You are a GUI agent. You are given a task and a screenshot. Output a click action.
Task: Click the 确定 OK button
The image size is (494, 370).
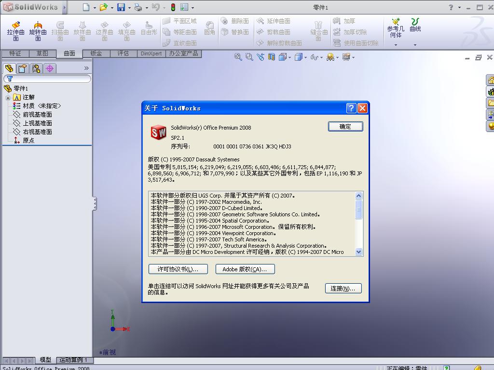pos(345,127)
